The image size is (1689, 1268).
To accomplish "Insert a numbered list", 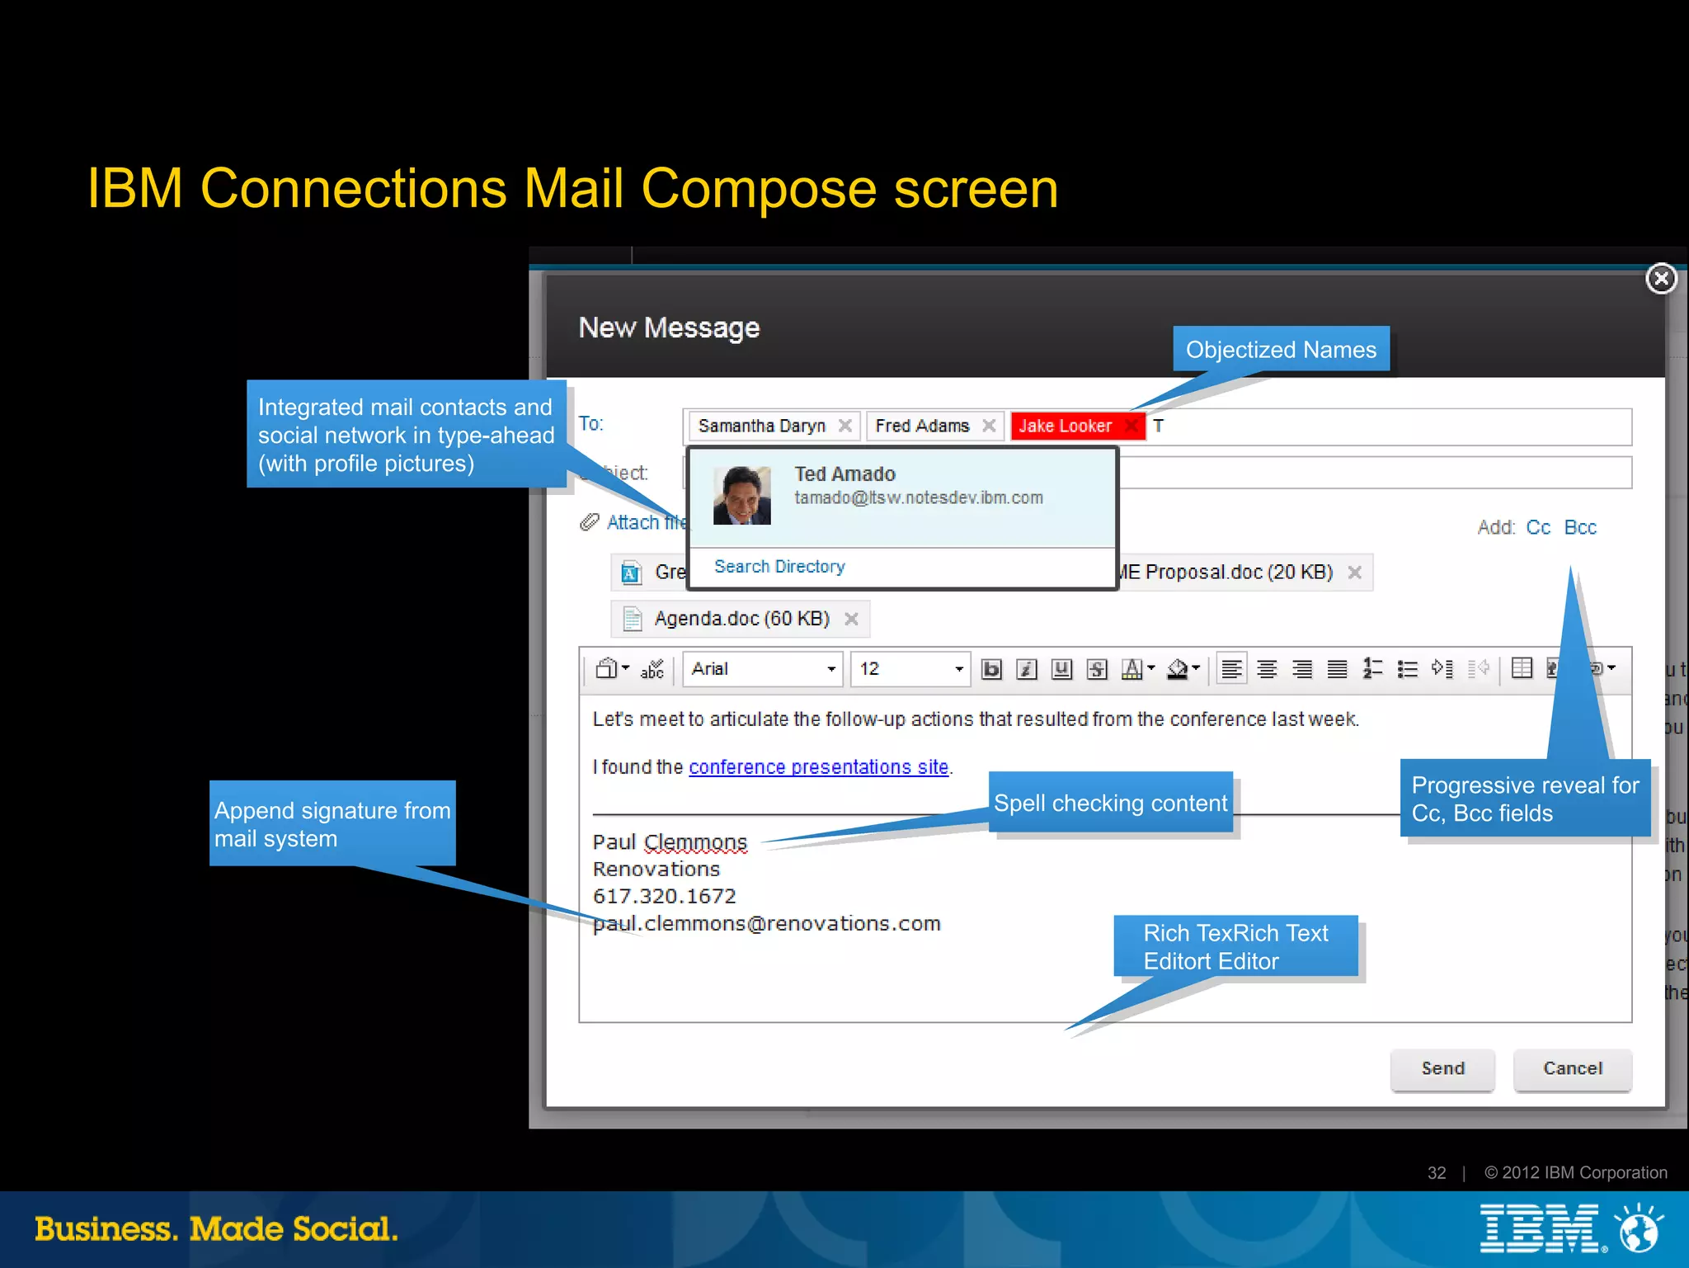I will pos(1373,669).
